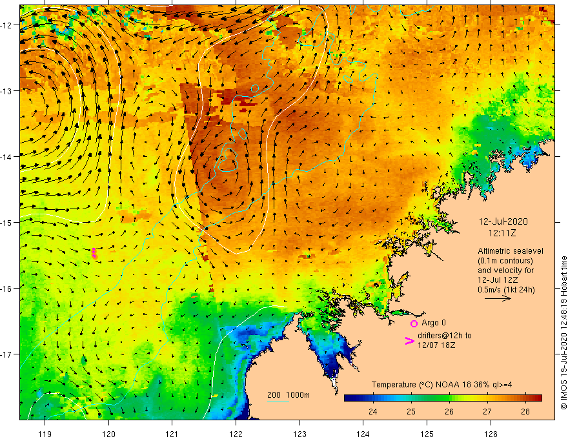Image resolution: width=568 pixels, height=439 pixels.
Task: Click the drifters@12h to label
Action: coord(445,336)
